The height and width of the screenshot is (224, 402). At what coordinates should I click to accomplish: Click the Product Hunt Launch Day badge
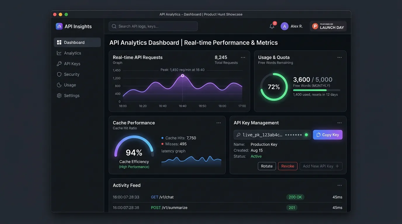(x=328, y=26)
